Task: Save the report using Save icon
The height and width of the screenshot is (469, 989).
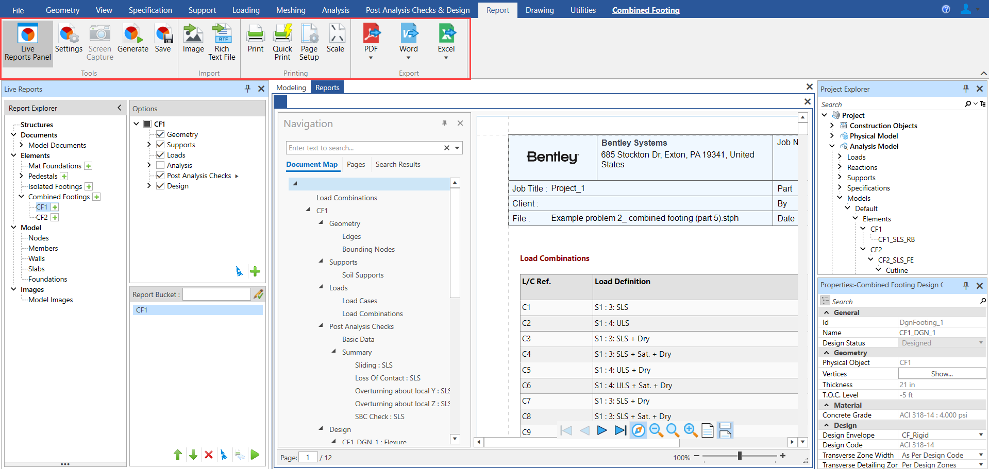Action: (163, 39)
